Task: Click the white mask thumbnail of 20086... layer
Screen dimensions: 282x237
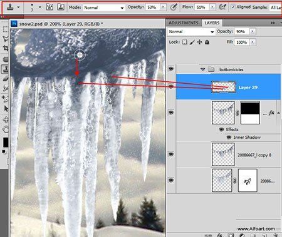Action: click(x=248, y=181)
